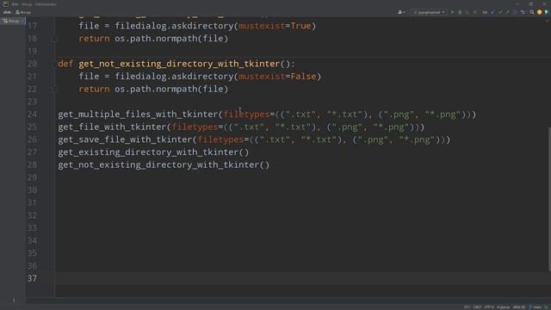The height and width of the screenshot is (310, 551).
Task: Open the user account dropdown icon
Action: pyautogui.click(x=401, y=12)
